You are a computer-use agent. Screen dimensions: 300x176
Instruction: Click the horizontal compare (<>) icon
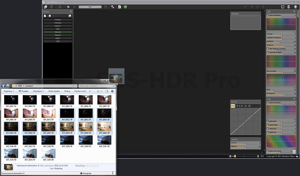(x=257, y=7)
